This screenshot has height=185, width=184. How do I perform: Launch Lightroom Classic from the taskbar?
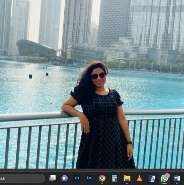[x=89, y=178]
